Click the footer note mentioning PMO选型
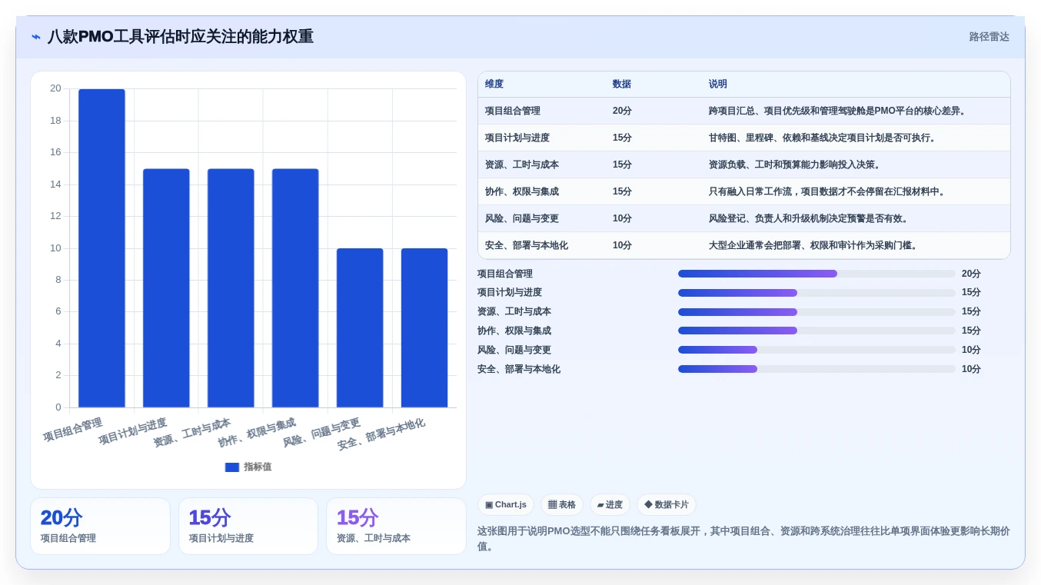 click(x=743, y=539)
